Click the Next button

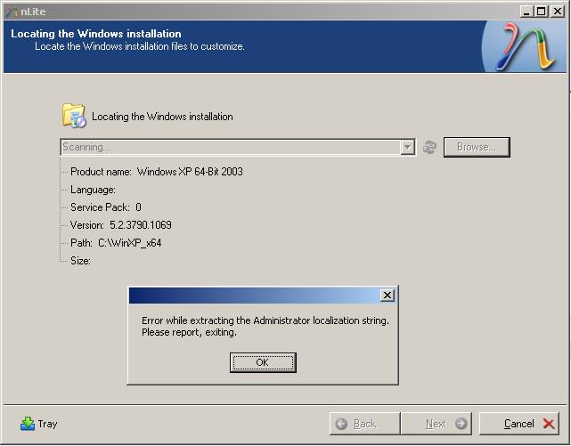[x=436, y=424]
